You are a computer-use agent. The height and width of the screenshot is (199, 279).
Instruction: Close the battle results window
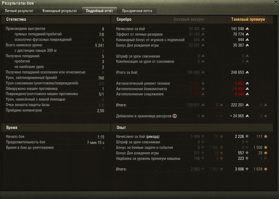tap(276, 2)
